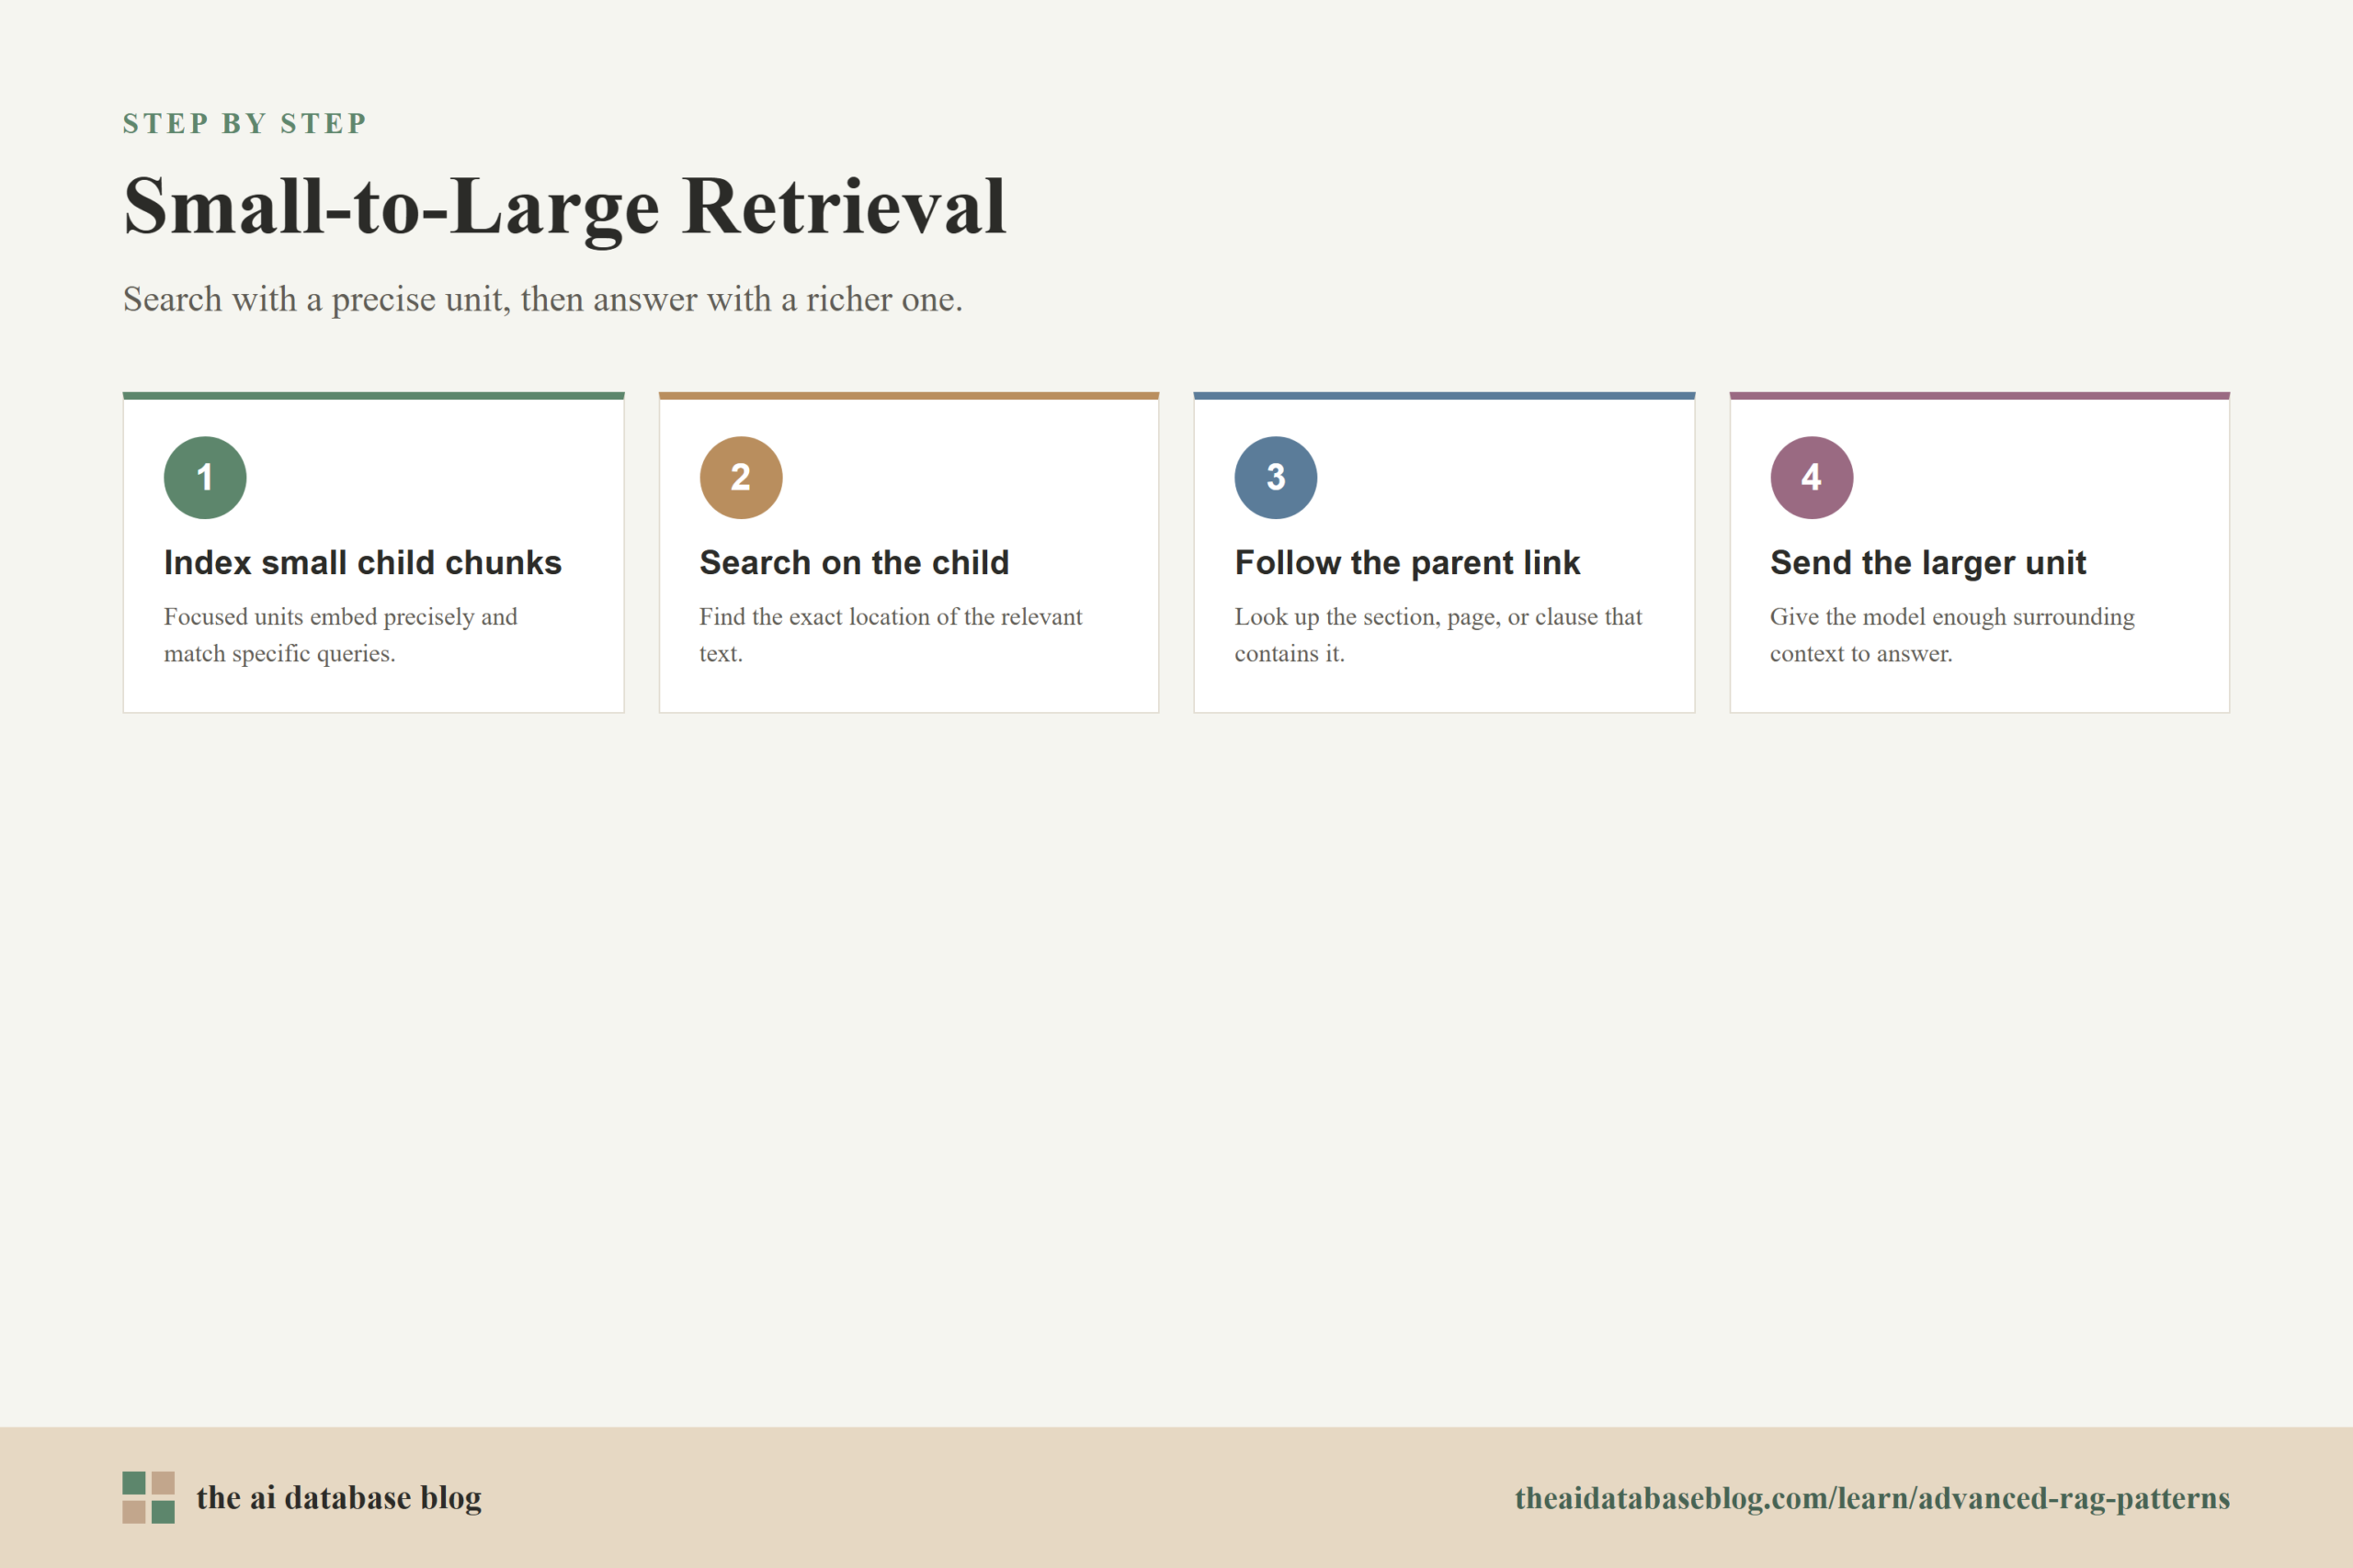Screen dimensions: 2353x1568
Task: Click the 'the ai database blog' name
Action: tap(339, 1497)
